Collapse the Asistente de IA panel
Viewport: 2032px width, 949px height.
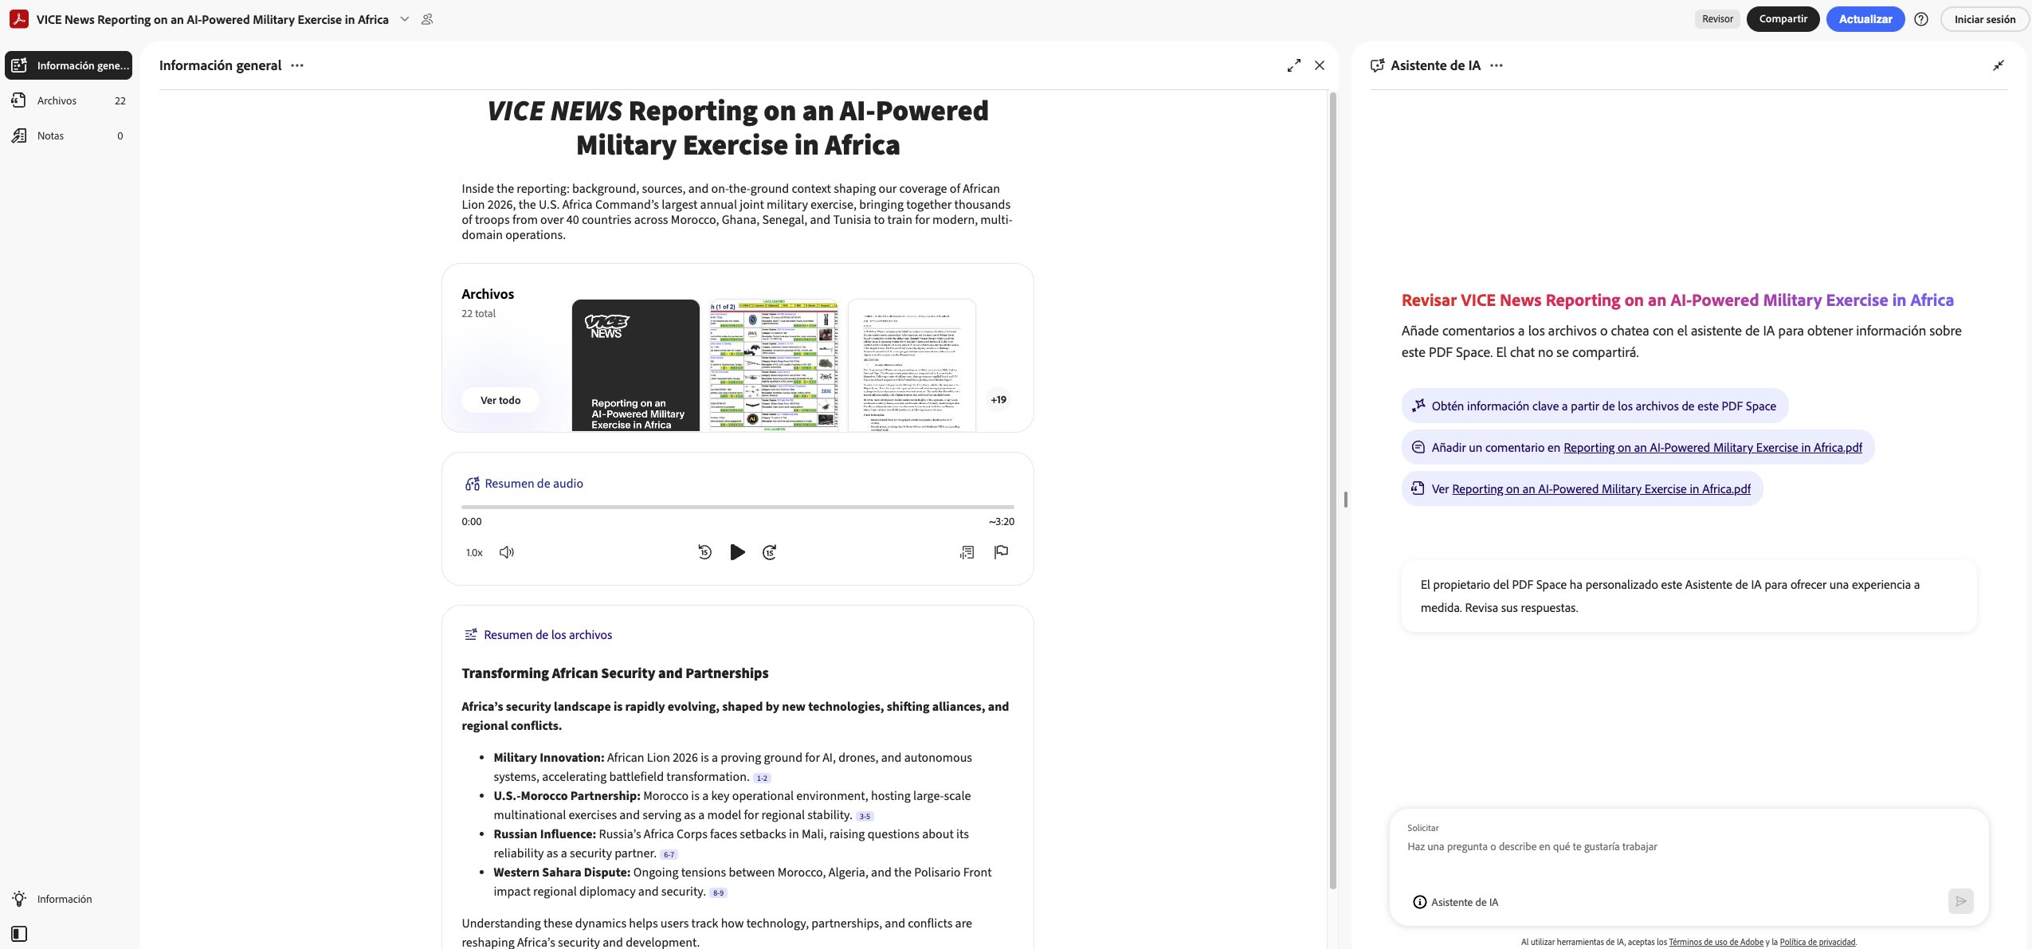click(x=1999, y=65)
